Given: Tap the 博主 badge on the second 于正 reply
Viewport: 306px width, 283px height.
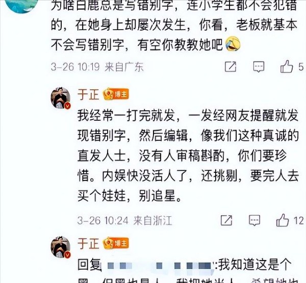Looking at the screenshot, I should (116, 243).
